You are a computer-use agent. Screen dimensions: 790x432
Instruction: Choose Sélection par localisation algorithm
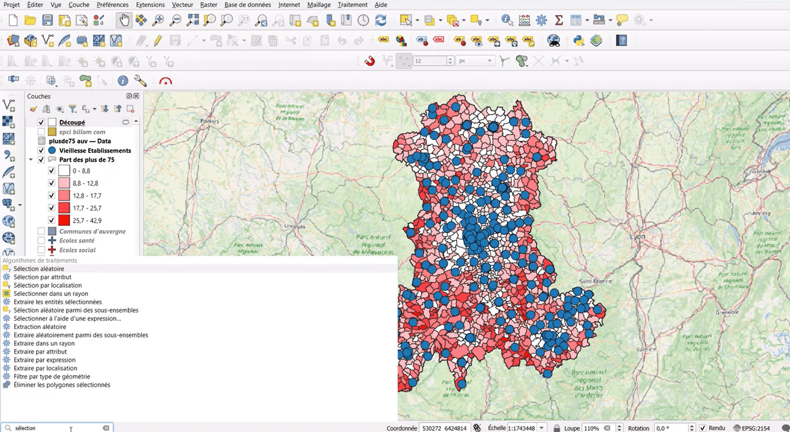click(x=47, y=285)
